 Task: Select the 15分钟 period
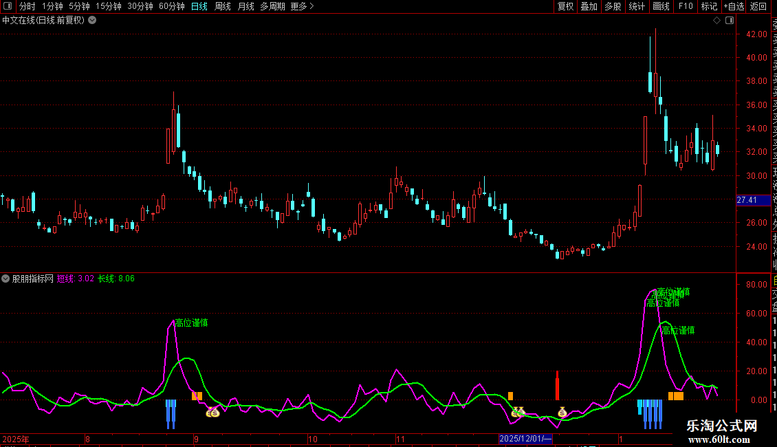coord(109,6)
